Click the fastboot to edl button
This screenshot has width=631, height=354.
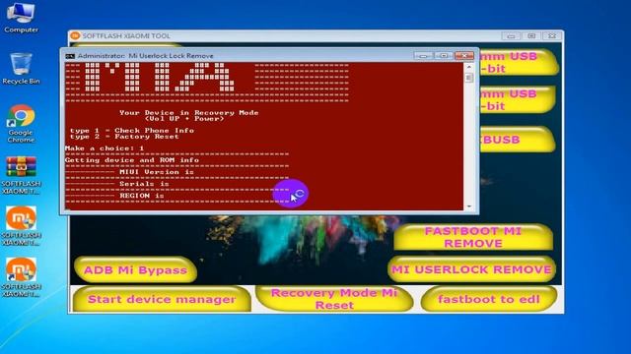[x=489, y=299]
